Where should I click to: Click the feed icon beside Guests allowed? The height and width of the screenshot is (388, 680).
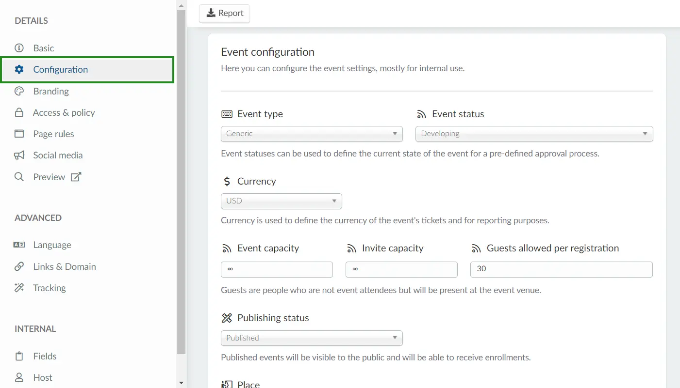476,248
